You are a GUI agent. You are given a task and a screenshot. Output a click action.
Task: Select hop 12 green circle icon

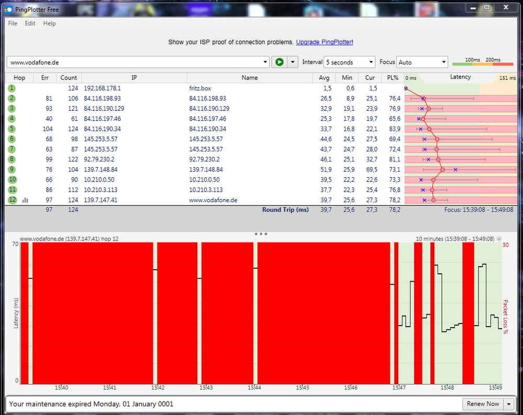pos(13,200)
